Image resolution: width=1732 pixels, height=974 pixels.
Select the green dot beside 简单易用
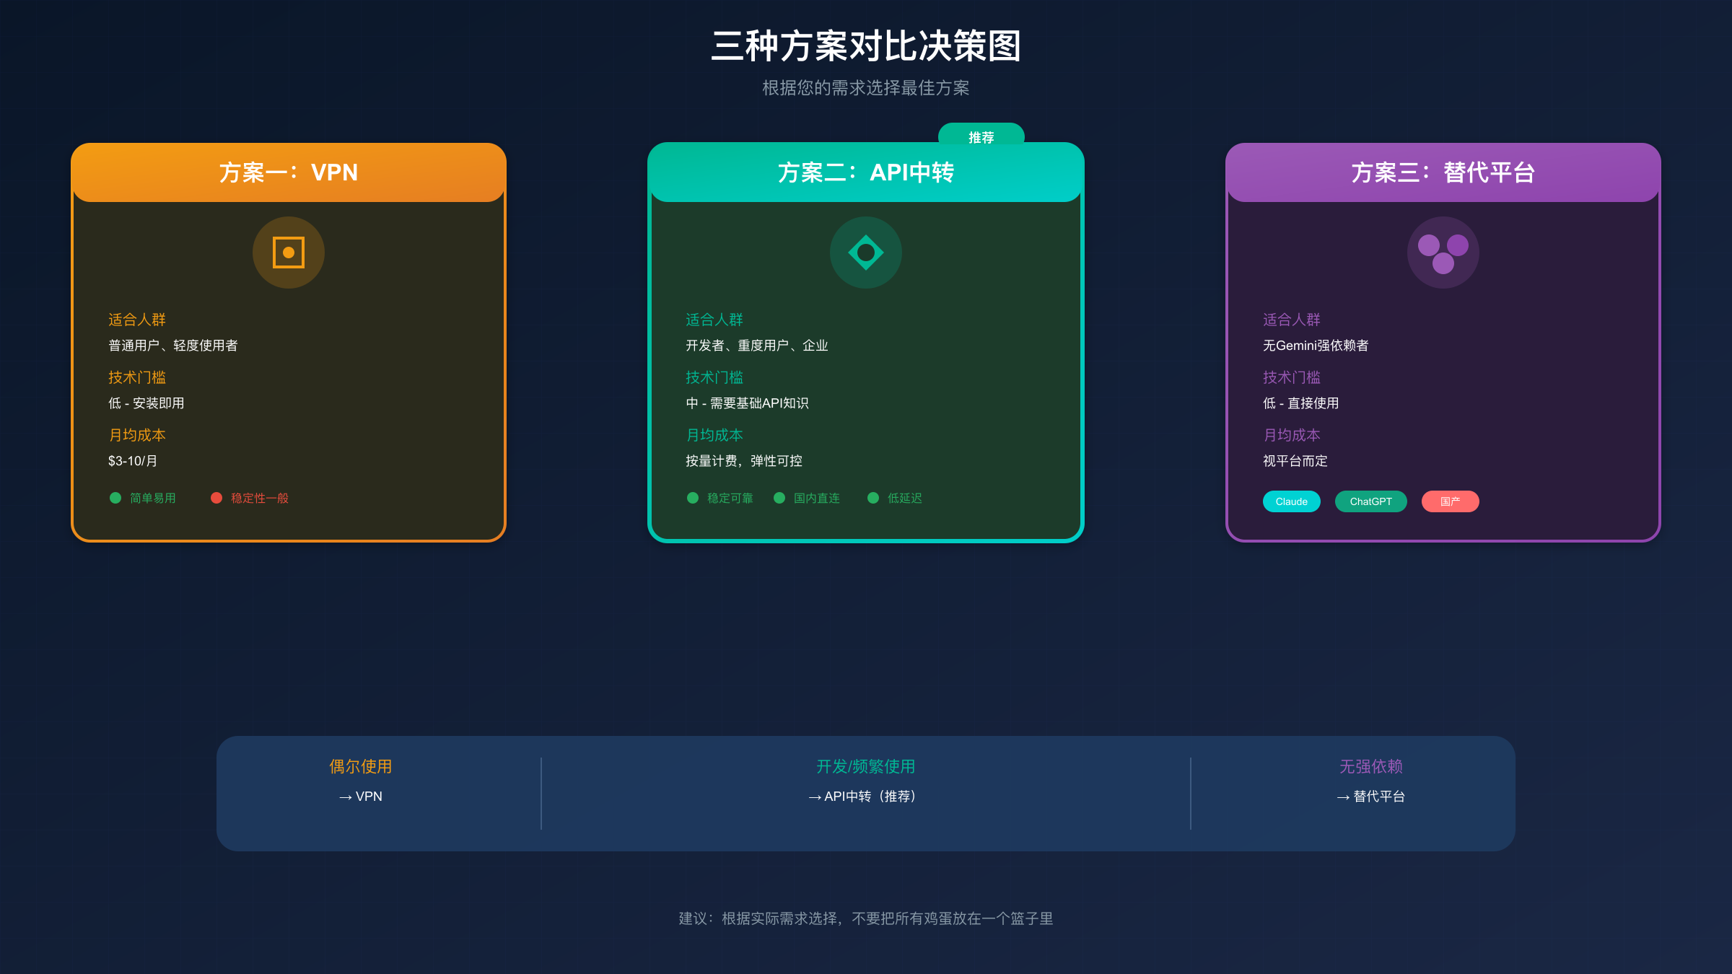click(x=115, y=498)
